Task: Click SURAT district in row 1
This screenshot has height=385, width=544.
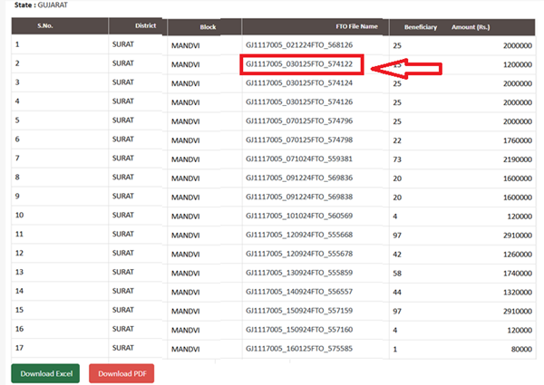Action: coord(122,44)
